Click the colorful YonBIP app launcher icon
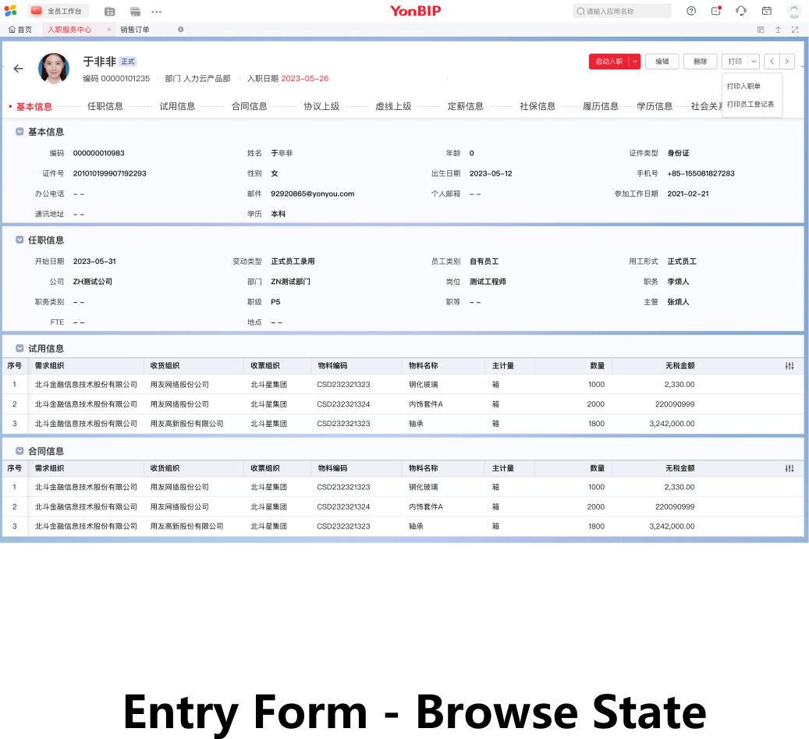 tap(10, 11)
